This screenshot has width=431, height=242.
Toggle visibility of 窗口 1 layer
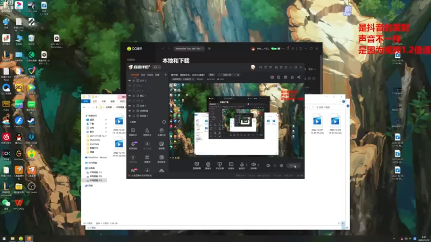coord(129,96)
